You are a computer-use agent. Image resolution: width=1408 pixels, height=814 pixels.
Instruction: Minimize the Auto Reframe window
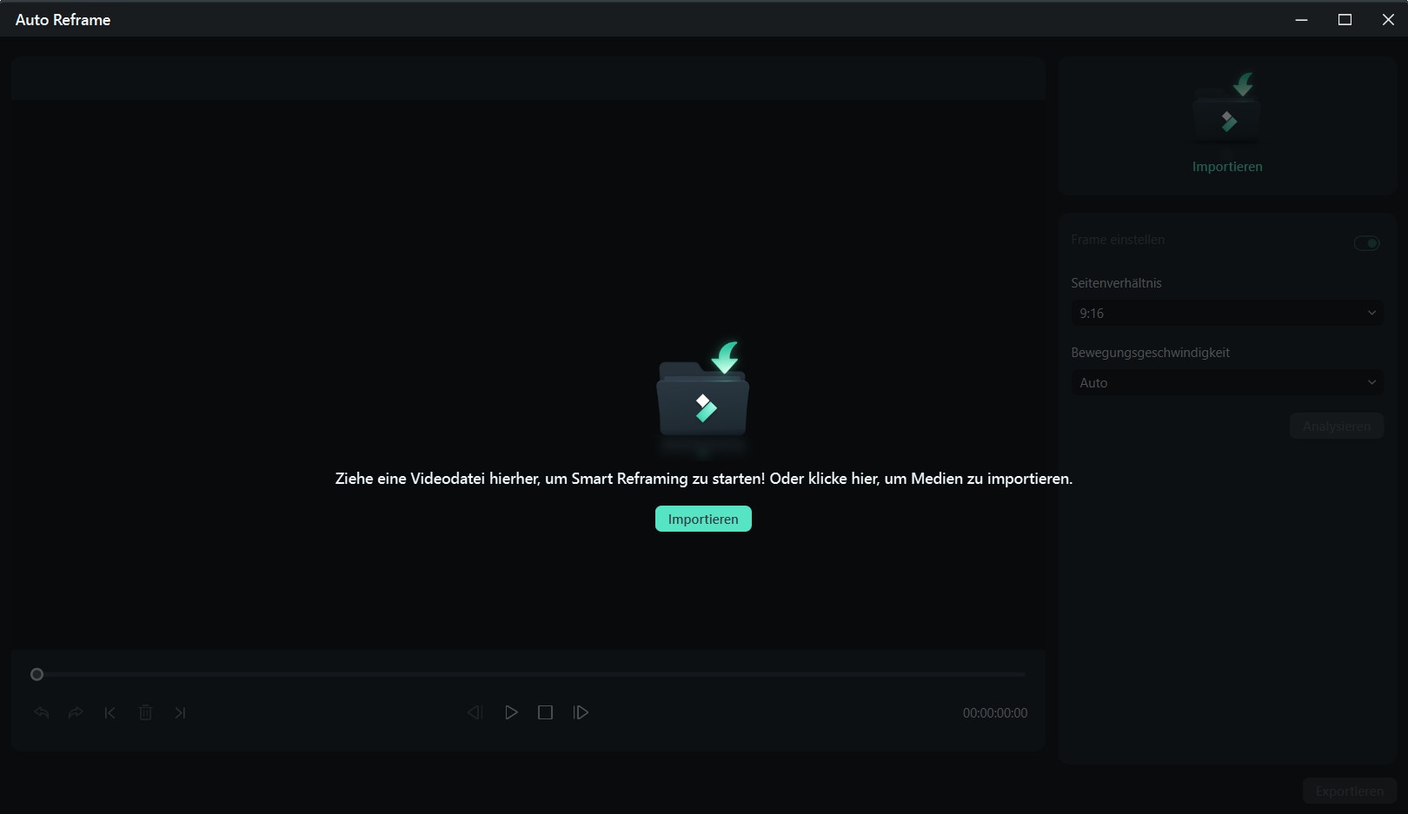[x=1301, y=19]
